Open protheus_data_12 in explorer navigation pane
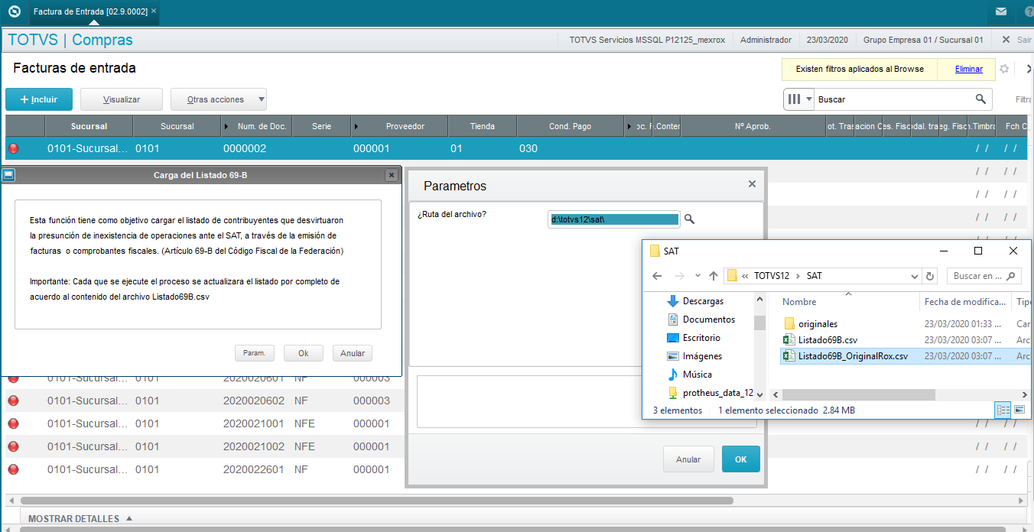Screen dimensions: 1034x532 (x=717, y=393)
